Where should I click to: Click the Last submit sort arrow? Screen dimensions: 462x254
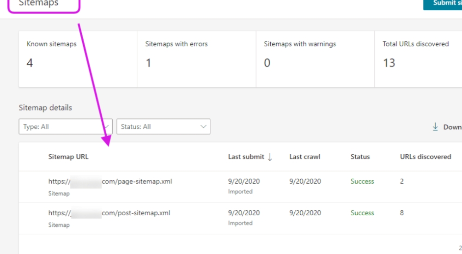tap(270, 157)
